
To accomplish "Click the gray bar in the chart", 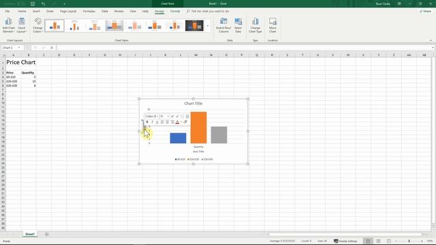I will [219, 135].
